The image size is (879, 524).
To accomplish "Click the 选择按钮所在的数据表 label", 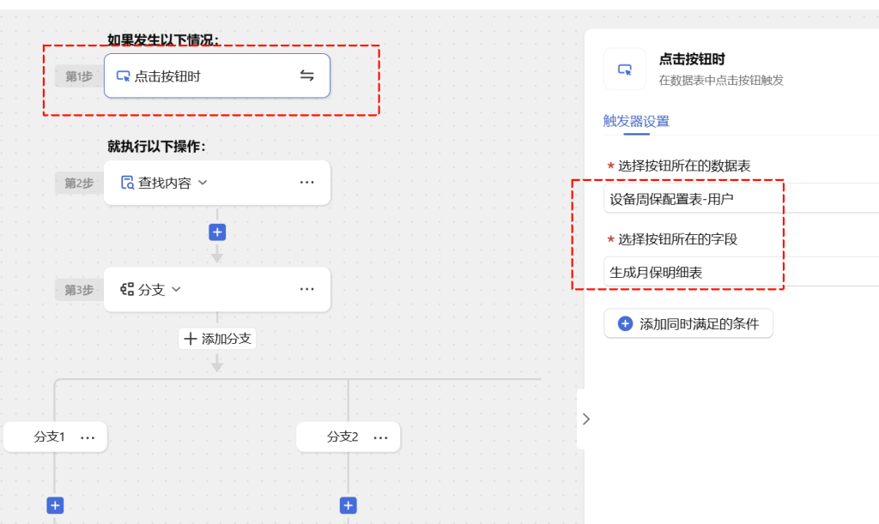I will (x=684, y=166).
